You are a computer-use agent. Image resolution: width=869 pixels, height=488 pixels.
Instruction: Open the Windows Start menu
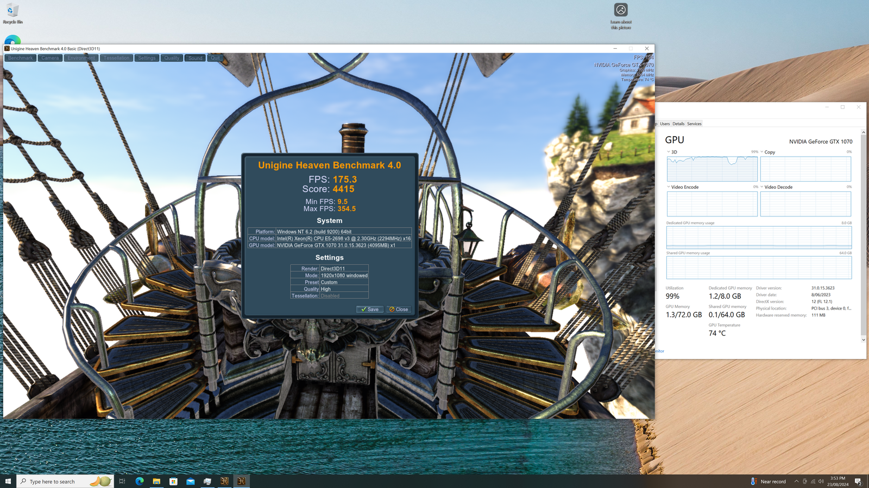tap(8, 481)
